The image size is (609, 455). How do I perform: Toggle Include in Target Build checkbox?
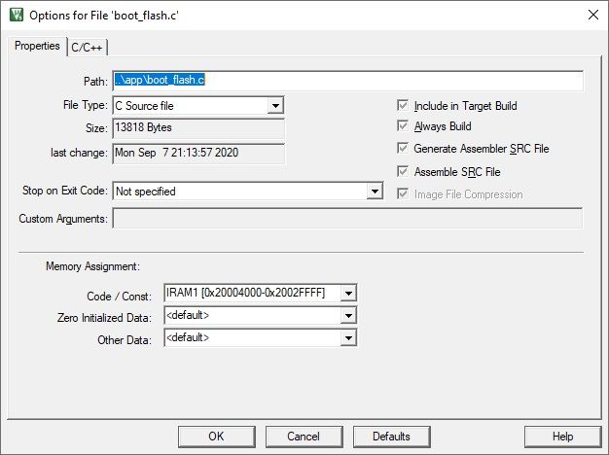pos(404,106)
